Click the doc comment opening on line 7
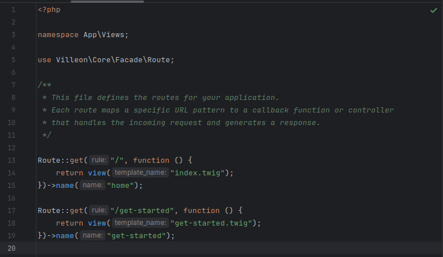443x257 pixels. [45, 85]
